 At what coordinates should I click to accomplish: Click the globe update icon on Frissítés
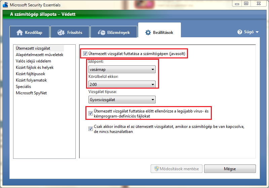(x=61, y=33)
